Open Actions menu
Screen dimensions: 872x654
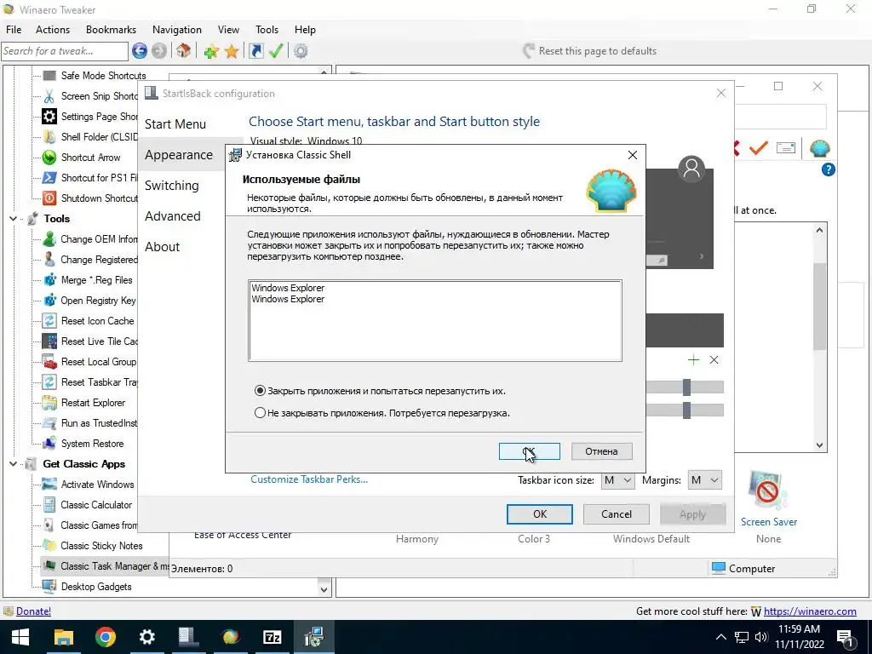pyautogui.click(x=53, y=30)
